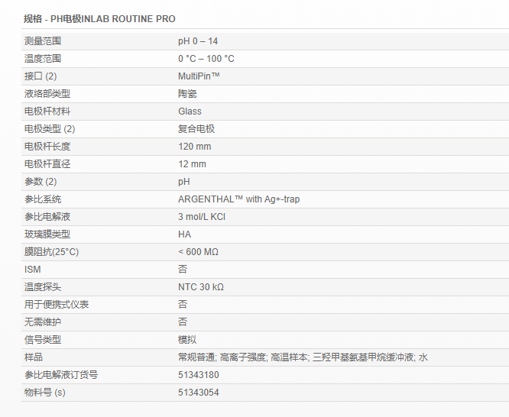Image resolution: width=509 pixels, height=417 pixels.
Task: Click the 电极类型 (2) label
Action: click(x=50, y=129)
